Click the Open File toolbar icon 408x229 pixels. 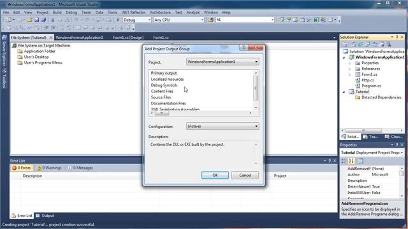(x=29, y=20)
